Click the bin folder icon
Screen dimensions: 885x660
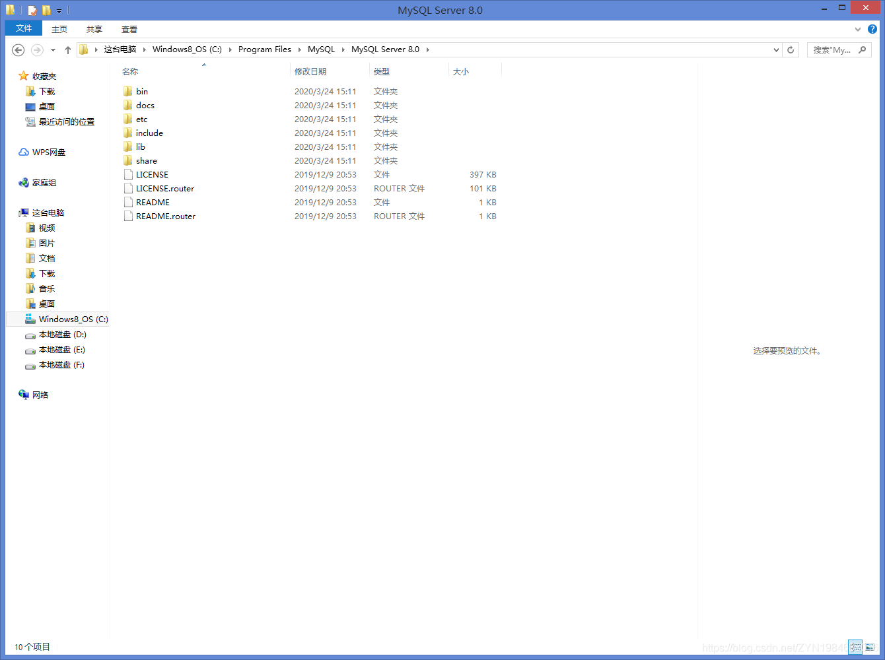click(128, 91)
